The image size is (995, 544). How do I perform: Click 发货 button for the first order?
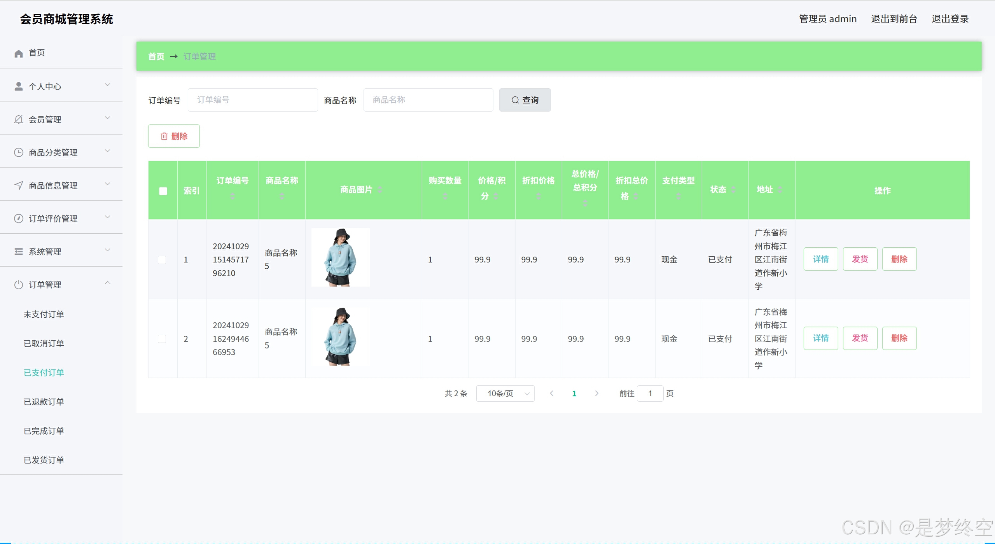click(x=860, y=259)
